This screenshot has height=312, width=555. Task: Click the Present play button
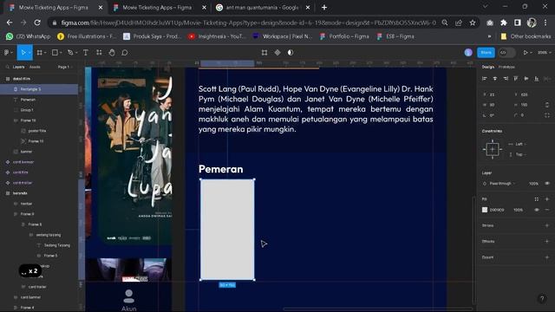pos(526,52)
